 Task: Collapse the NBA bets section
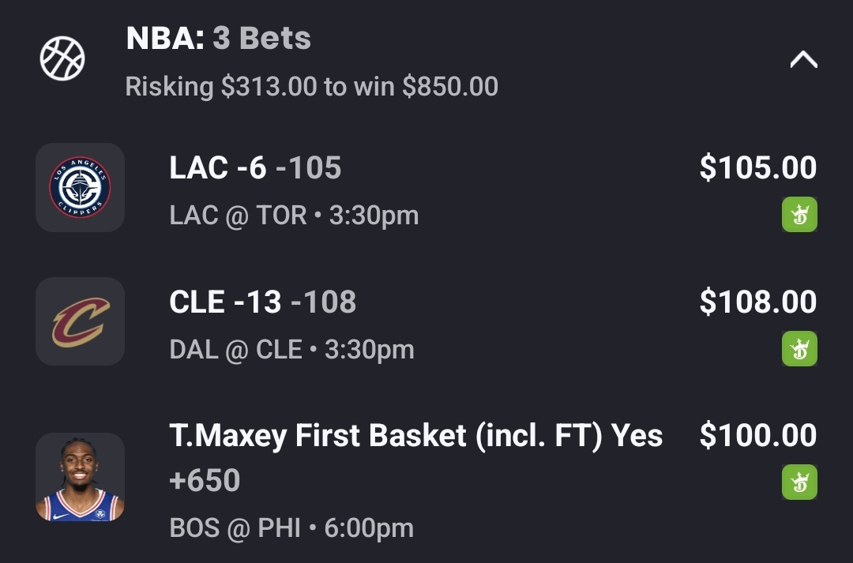tap(803, 60)
